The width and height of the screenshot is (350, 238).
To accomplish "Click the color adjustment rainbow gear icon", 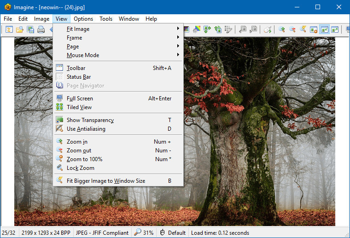I will (x=197, y=29).
